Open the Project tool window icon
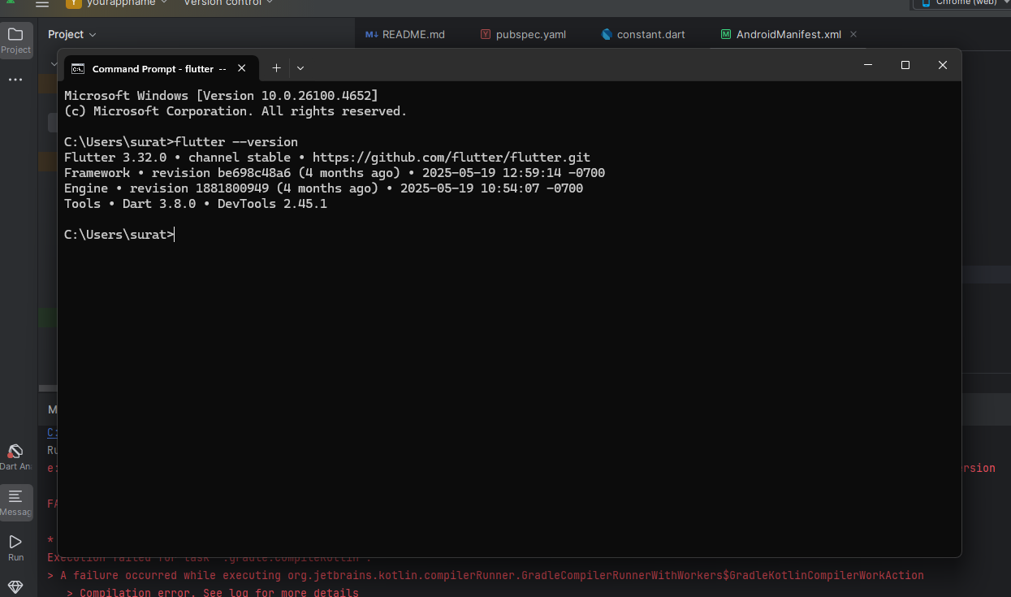1011x597 pixels. click(x=15, y=39)
